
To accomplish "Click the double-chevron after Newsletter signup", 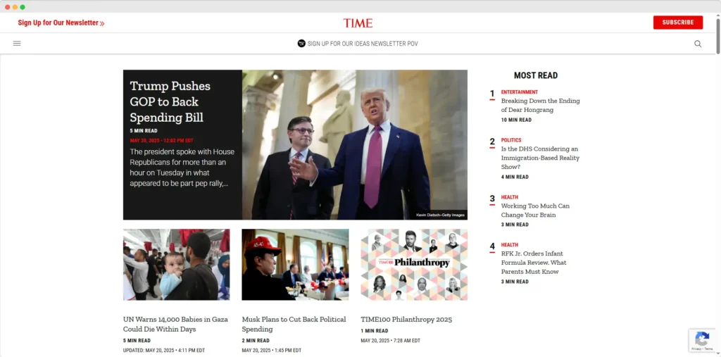I will pyautogui.click(x=102, y=23).
